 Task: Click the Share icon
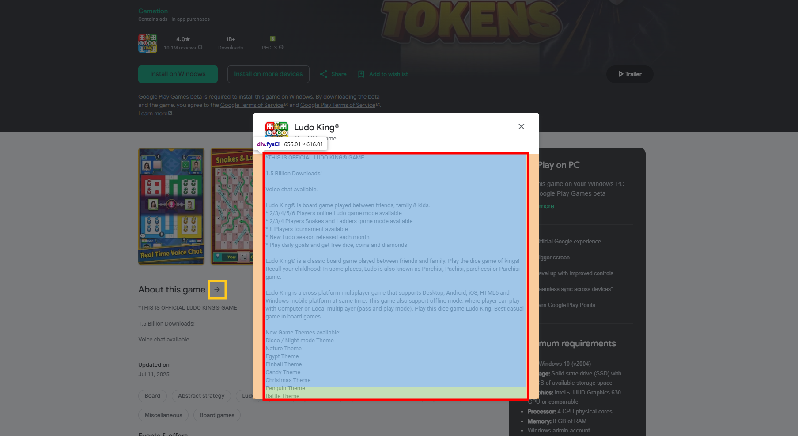(324, 74)
